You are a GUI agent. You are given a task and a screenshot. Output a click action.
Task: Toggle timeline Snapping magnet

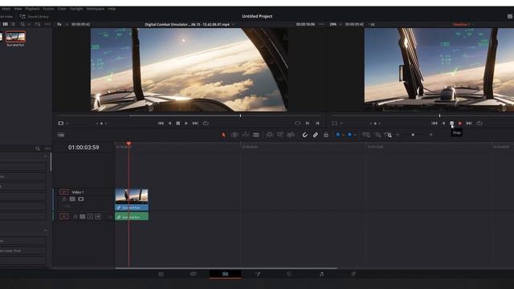click(x=305, y=135)
